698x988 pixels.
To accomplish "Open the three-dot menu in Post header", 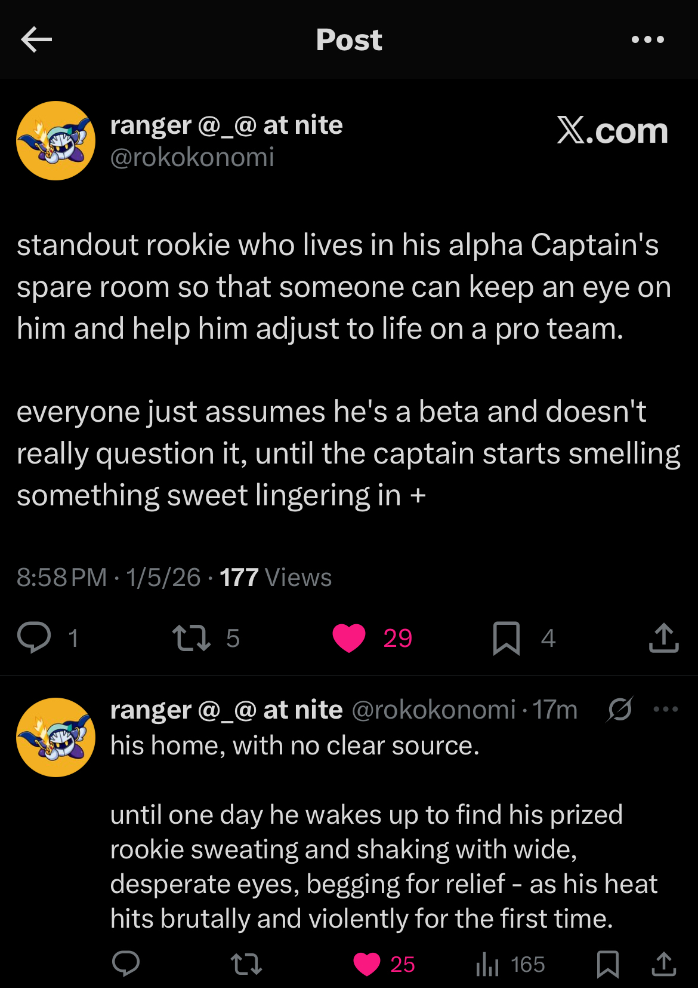I will click(647, 40).
